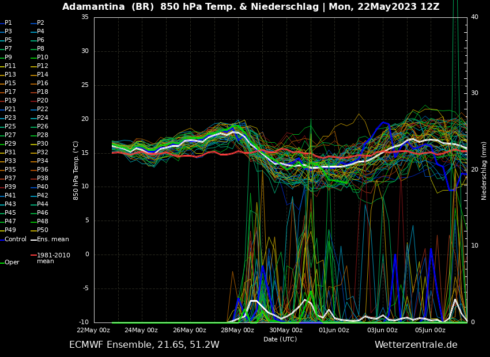The height and width of the screenshot is (357, 490).
Task: Select the P37 legend label
Action: click(x=8, y=178)
